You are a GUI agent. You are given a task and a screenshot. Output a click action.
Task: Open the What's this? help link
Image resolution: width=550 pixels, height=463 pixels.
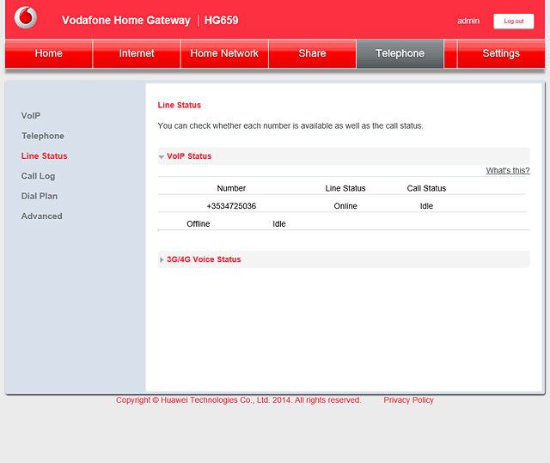tap(508, 171)
